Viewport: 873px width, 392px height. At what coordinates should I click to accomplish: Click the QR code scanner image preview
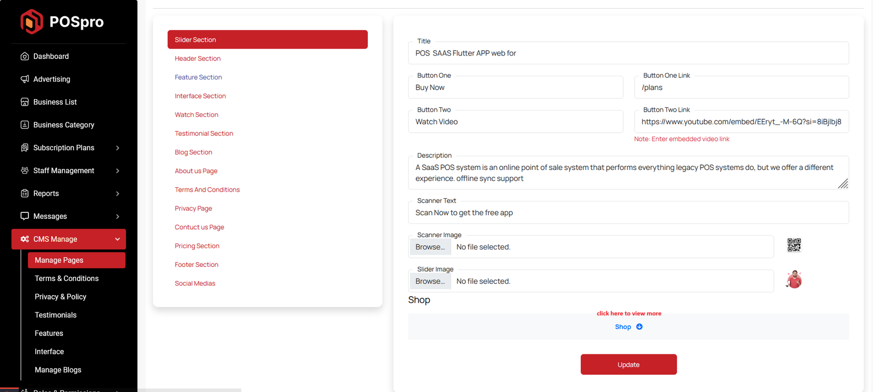(794, 246)
